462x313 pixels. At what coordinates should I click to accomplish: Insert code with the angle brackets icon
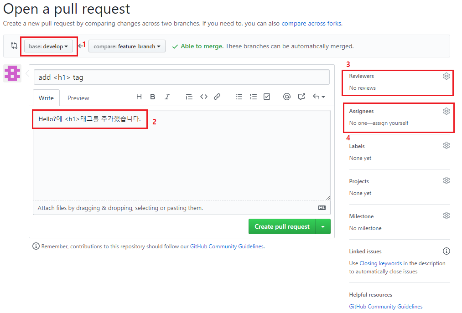(x=203, y=97)
